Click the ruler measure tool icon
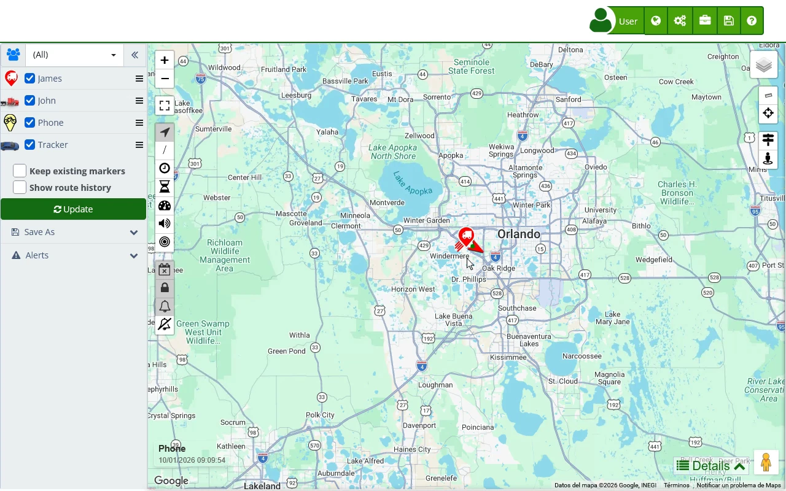Screen dimensions: 786x491 (768, 95)
